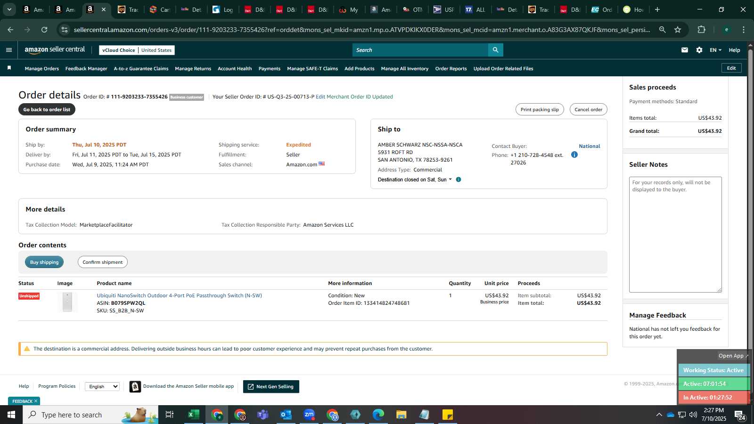Open Manage Returns menu
The height and width of the screenshot is (424, 754).
tap(193, 68)
